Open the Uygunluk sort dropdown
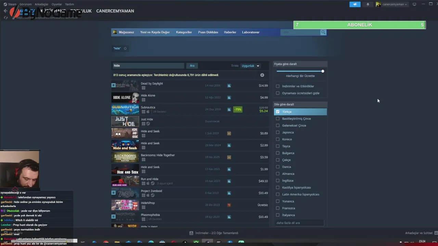438x246 pixels. (251, 66)
